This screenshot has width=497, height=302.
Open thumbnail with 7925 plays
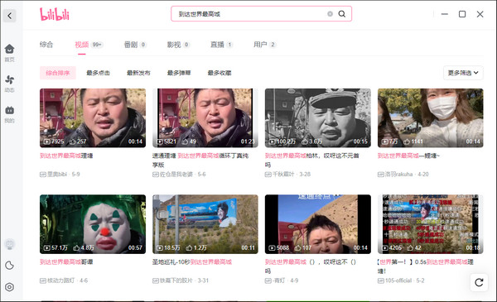93,117
